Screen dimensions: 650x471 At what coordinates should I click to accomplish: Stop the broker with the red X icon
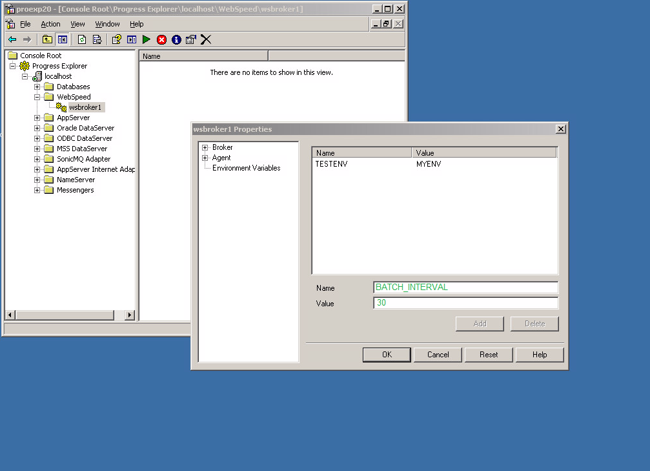point(161,39)
